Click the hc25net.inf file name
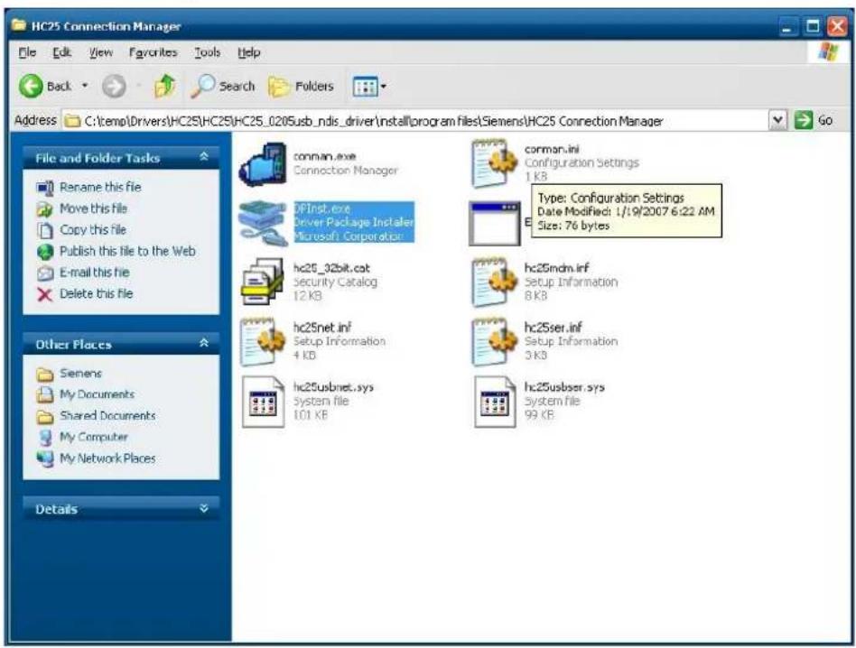Viewport: 856px width, 648px height. tap(322, 328)
